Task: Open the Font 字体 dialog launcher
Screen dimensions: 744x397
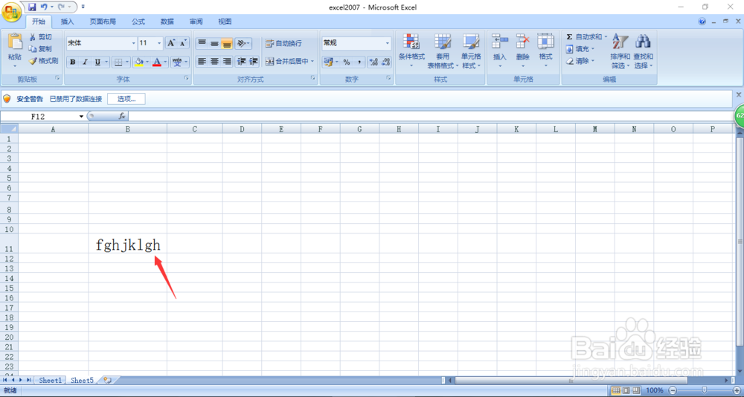Action: click(187, 78)
